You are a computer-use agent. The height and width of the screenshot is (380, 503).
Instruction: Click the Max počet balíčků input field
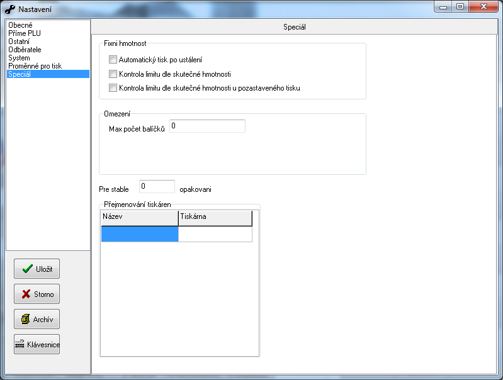207,126
